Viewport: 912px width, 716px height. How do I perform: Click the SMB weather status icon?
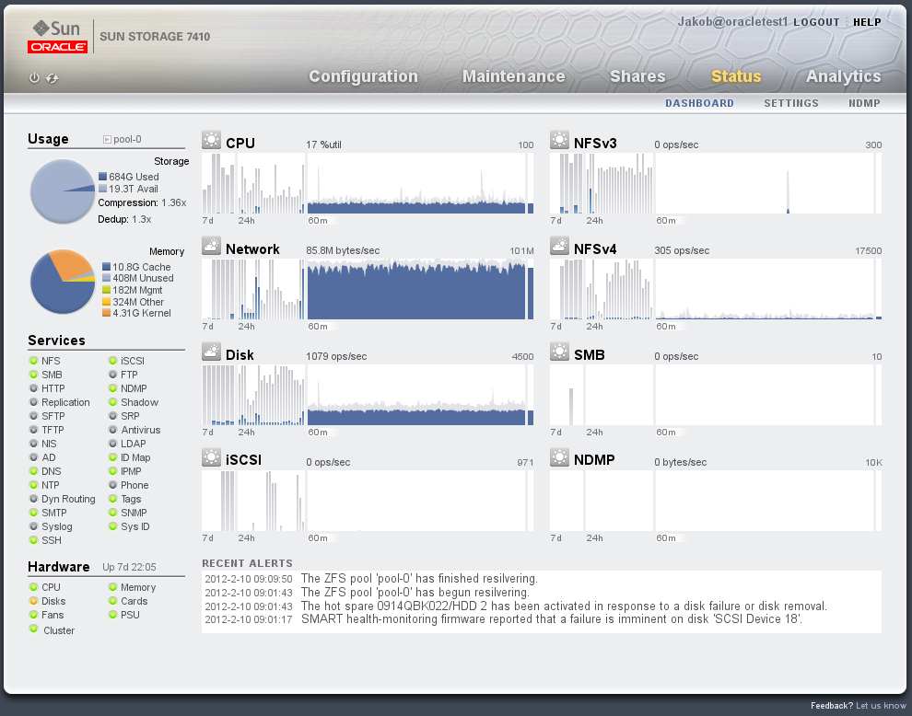point(559,352)
